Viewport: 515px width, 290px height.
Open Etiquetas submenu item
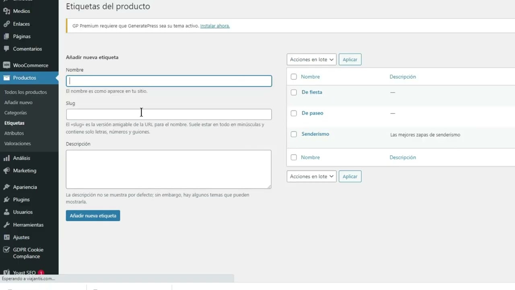[x=14, y=123]
